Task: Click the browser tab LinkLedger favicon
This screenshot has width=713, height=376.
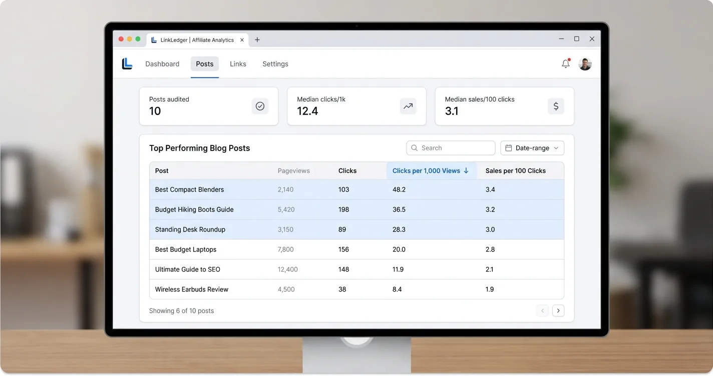Action: point(154,40)
